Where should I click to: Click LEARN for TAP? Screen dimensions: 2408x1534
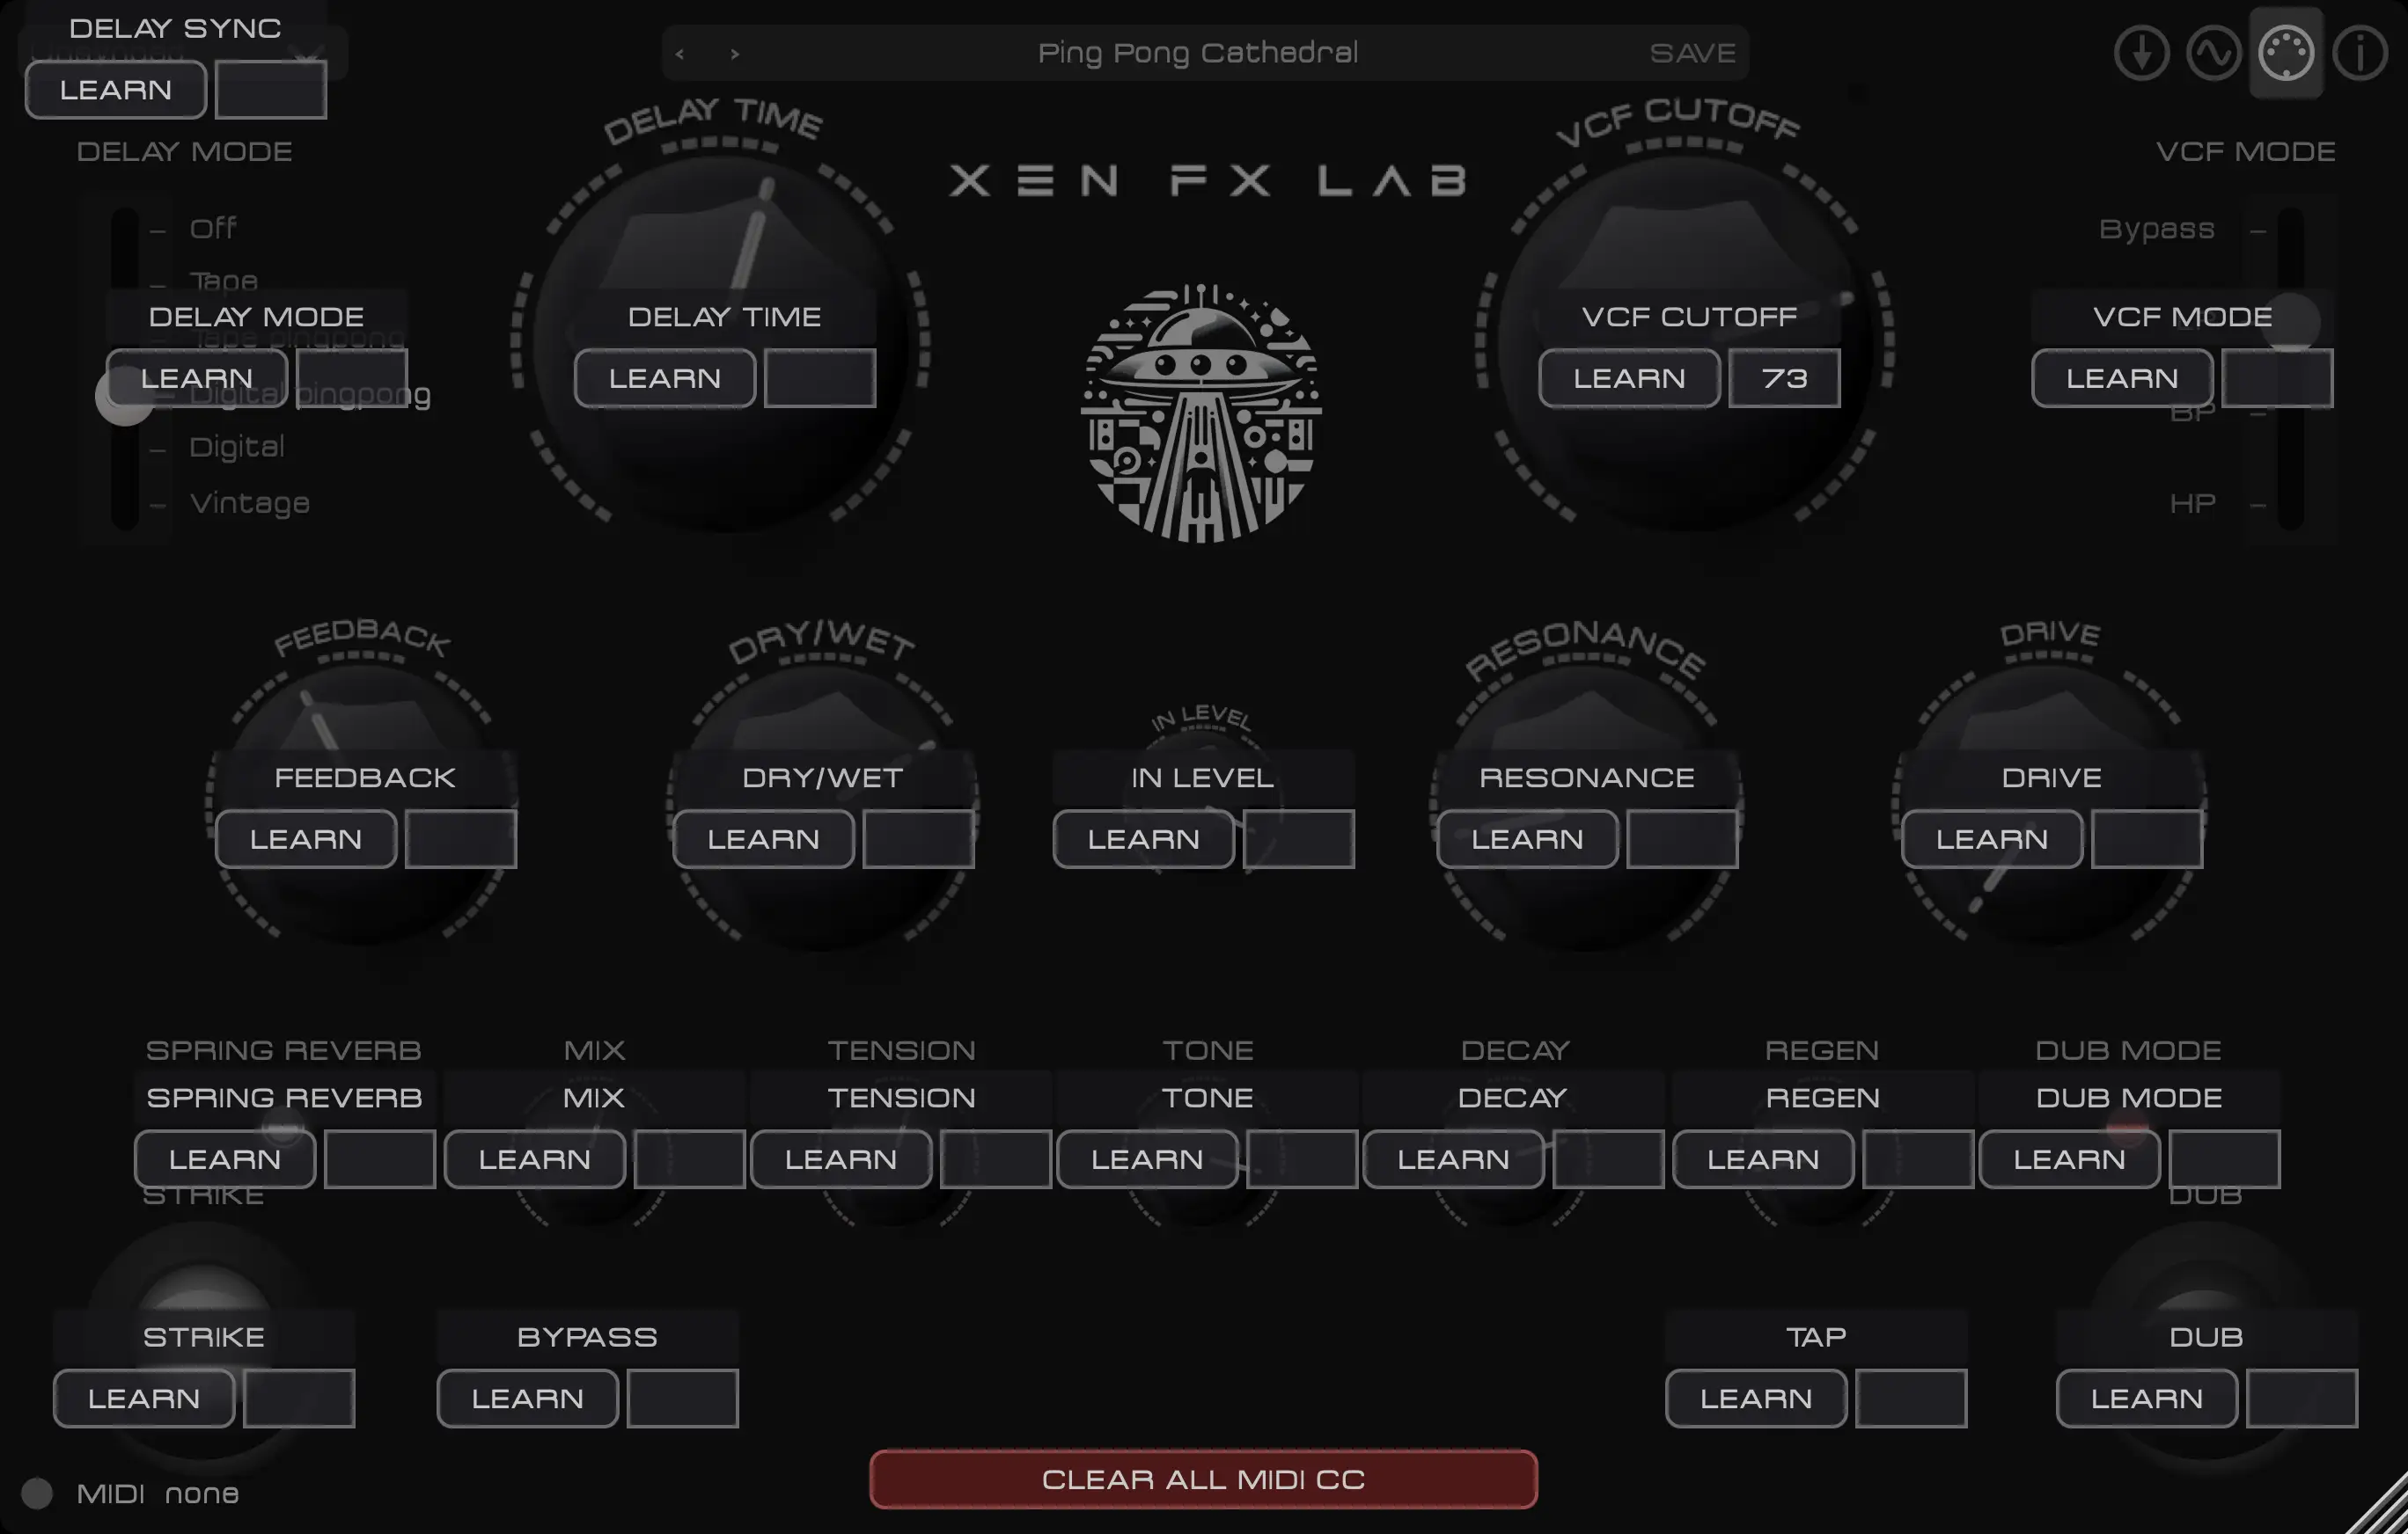tap(1756, 1398)
